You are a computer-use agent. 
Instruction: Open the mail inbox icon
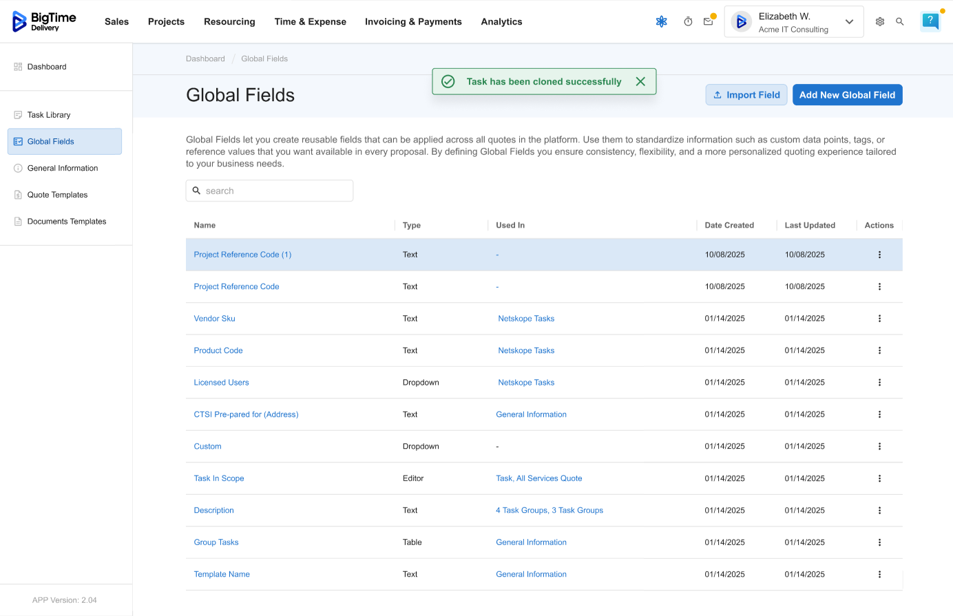(708, 22)
